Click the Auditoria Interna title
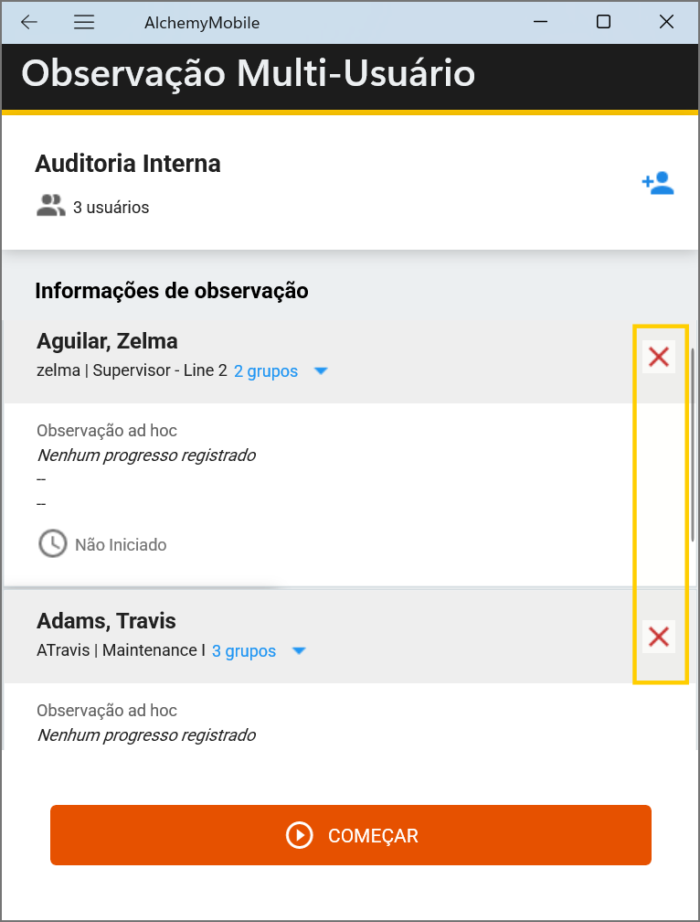Viewport: 700px width, 922px height. [x=128, y=164]
